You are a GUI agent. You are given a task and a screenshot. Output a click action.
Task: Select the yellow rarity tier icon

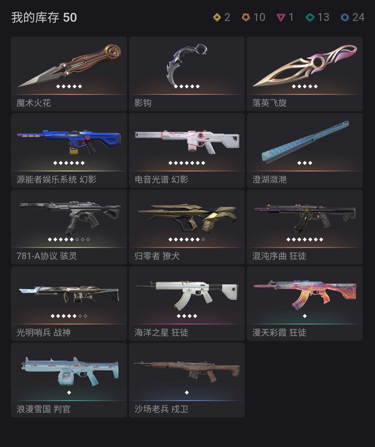pyautogui.click(x=217, y=17)
